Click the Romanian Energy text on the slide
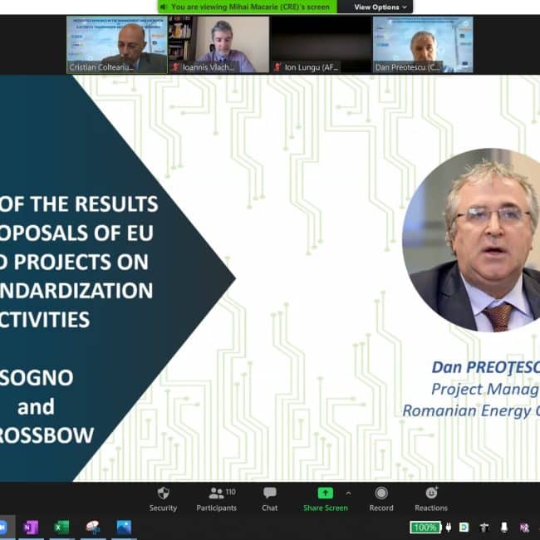Viewport: 540px width, 540px height. click(x=471, y=410)
